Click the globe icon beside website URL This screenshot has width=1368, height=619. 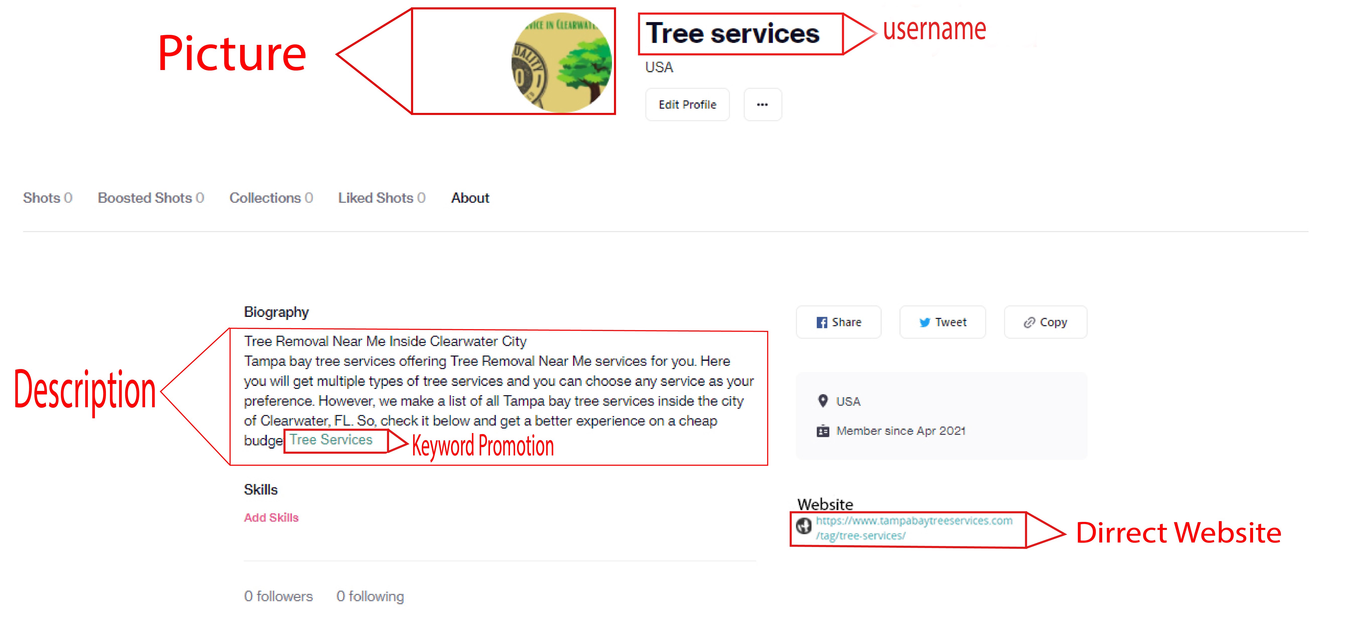[803, 526]
